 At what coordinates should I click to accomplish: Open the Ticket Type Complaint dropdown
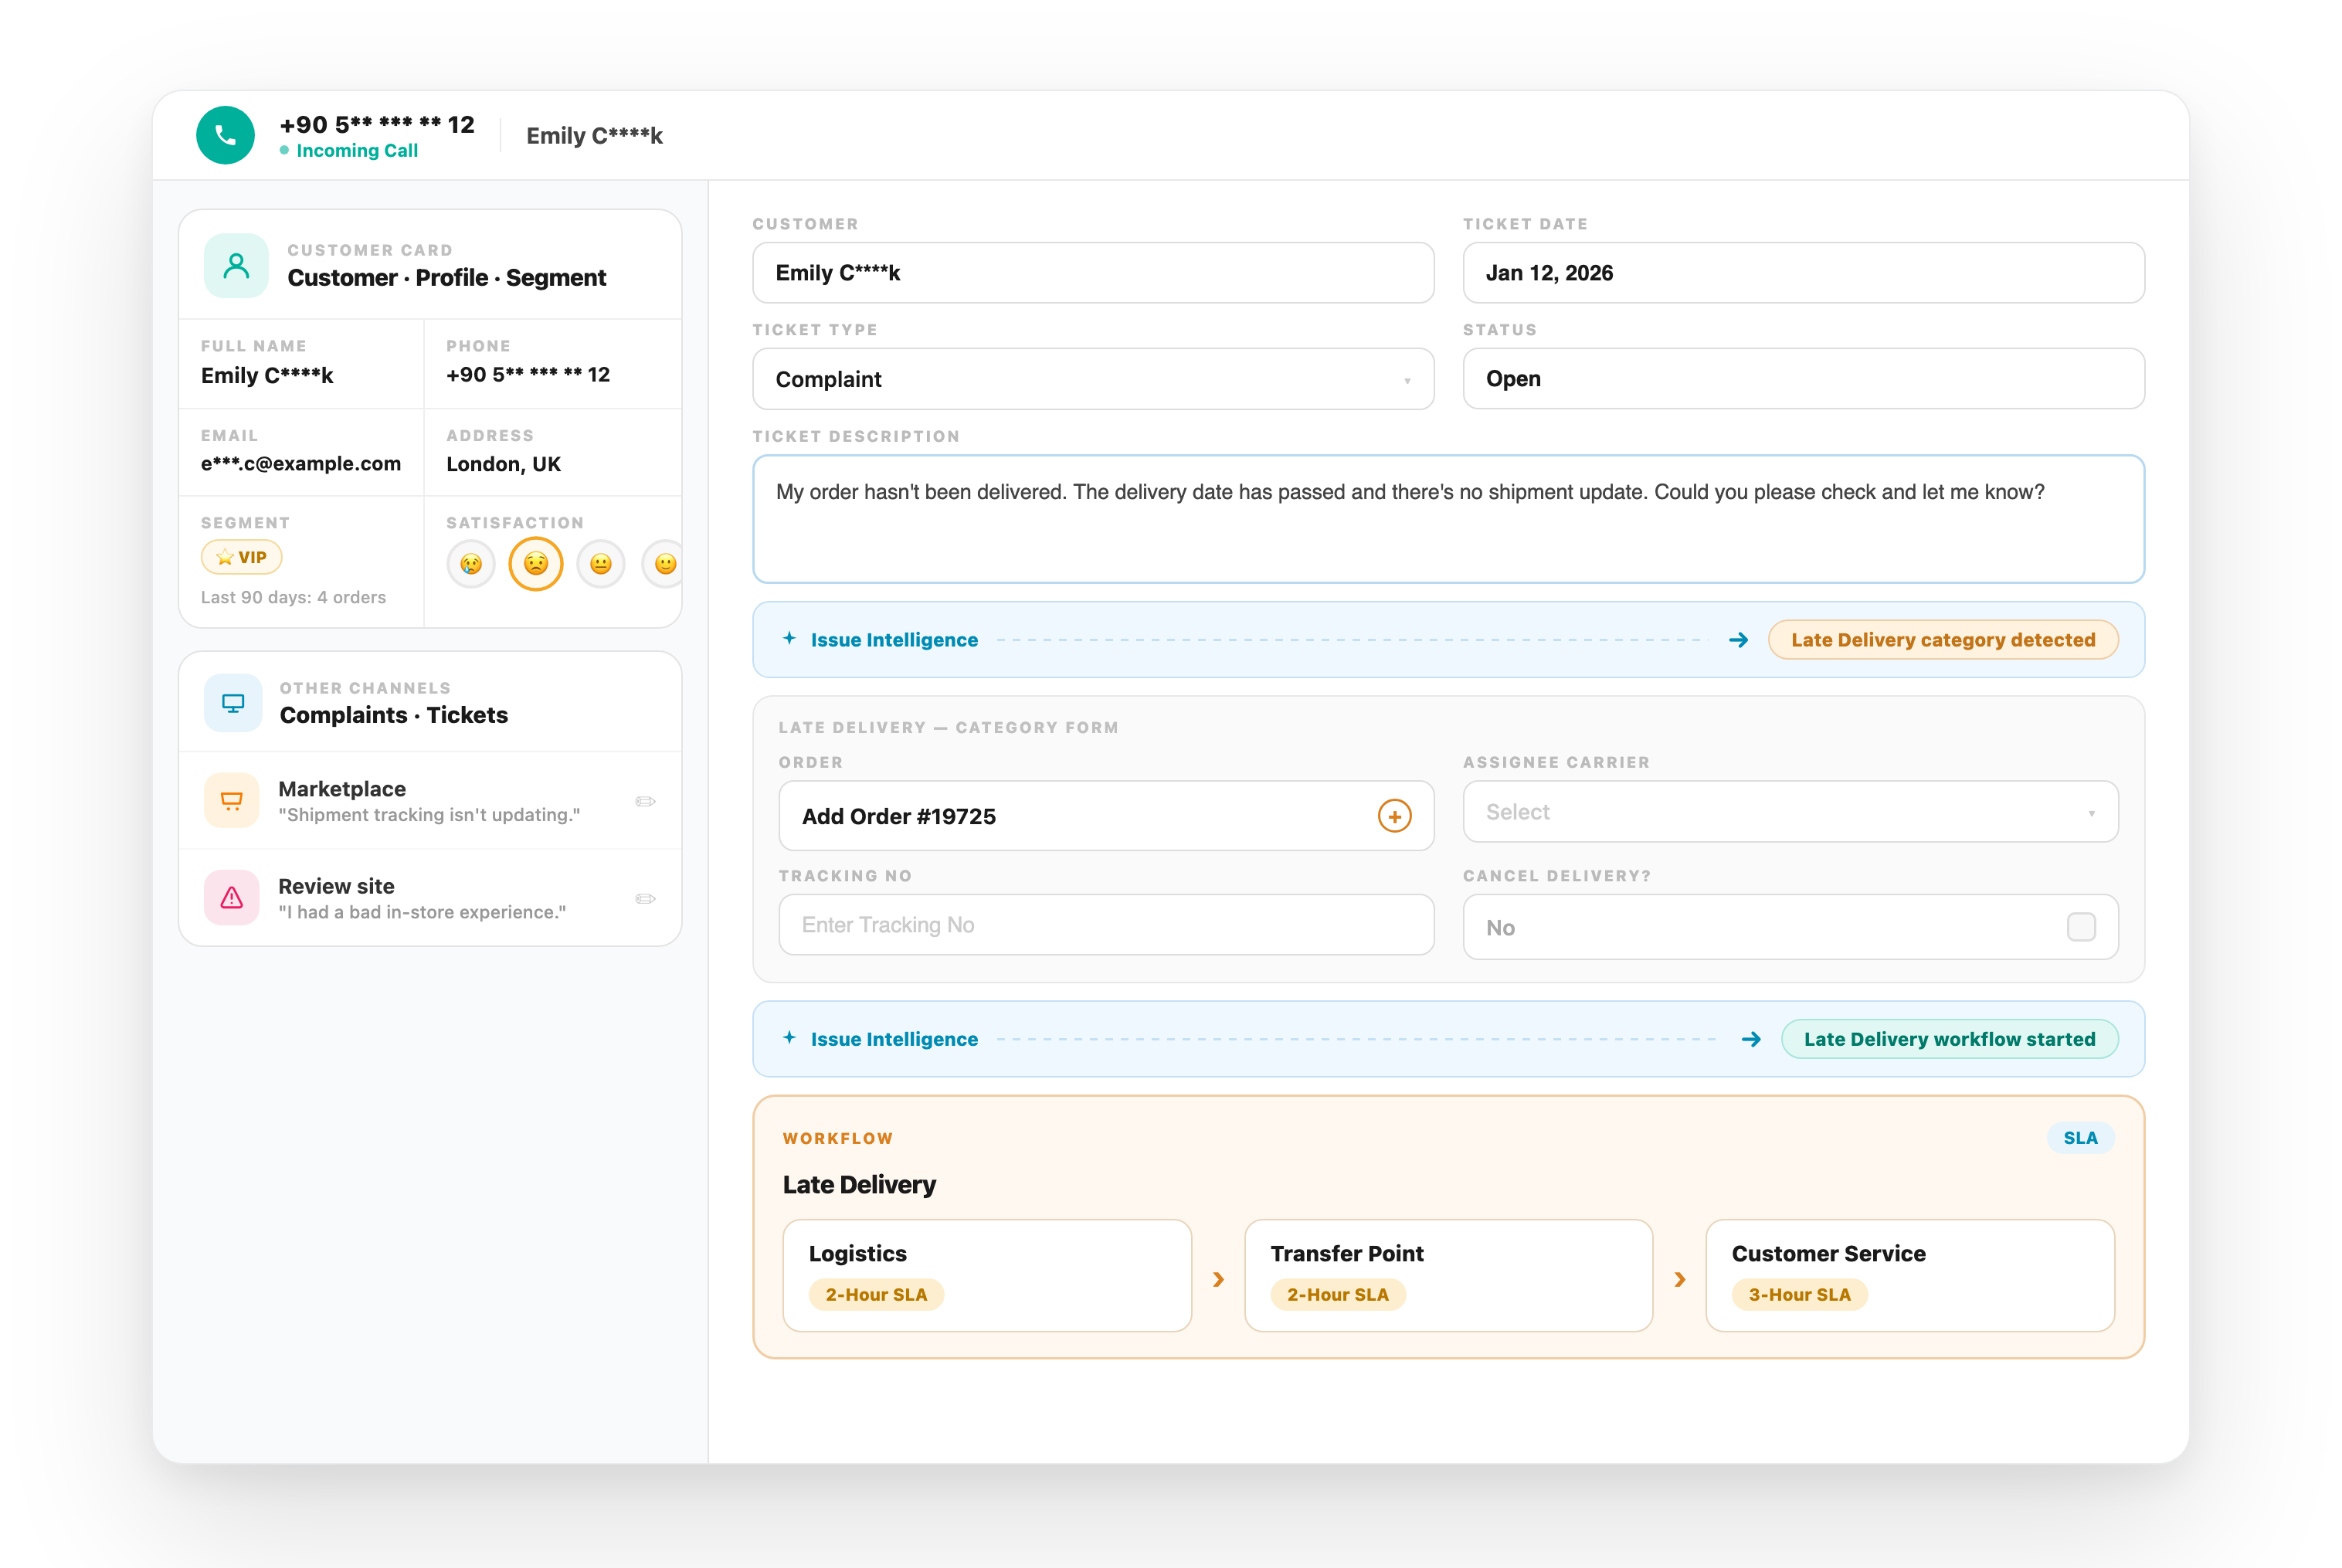1093,379
